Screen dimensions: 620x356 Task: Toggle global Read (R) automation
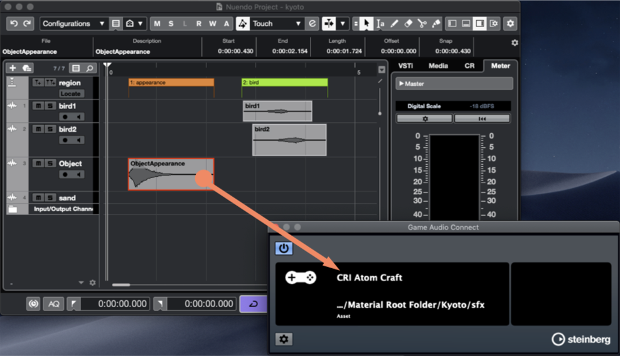[x=198, y=24]
